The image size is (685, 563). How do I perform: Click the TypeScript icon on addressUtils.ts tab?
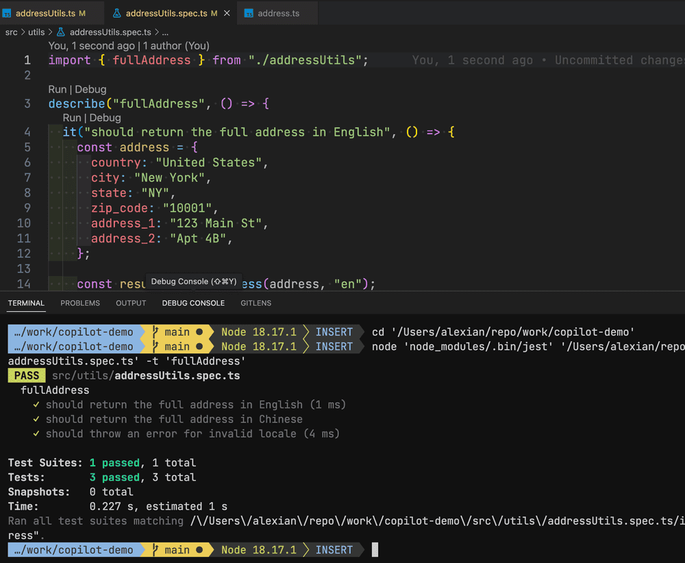[8, 14]
